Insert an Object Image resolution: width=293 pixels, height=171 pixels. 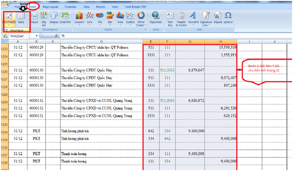point(218,18)
